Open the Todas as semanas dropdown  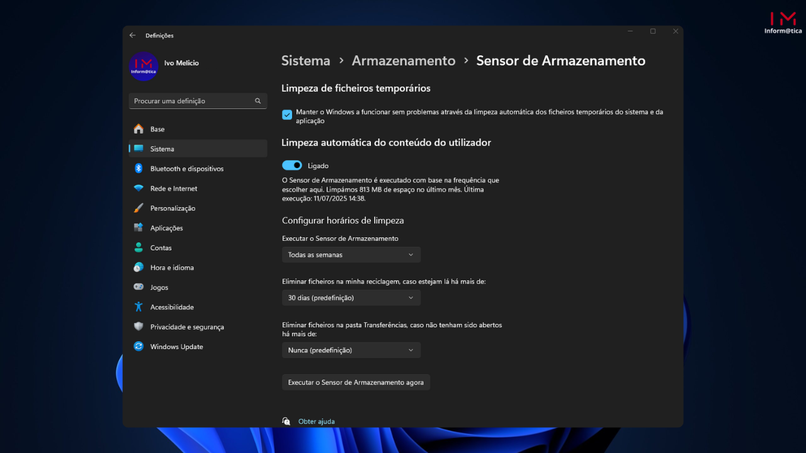[x=351, y=255]
